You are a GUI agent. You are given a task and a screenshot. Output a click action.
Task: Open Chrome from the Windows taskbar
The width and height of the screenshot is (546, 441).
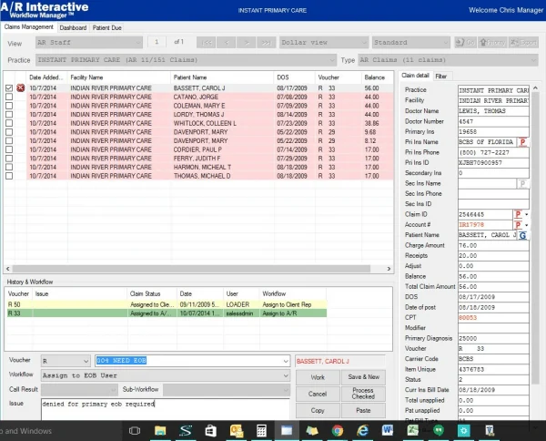point(338,429)
